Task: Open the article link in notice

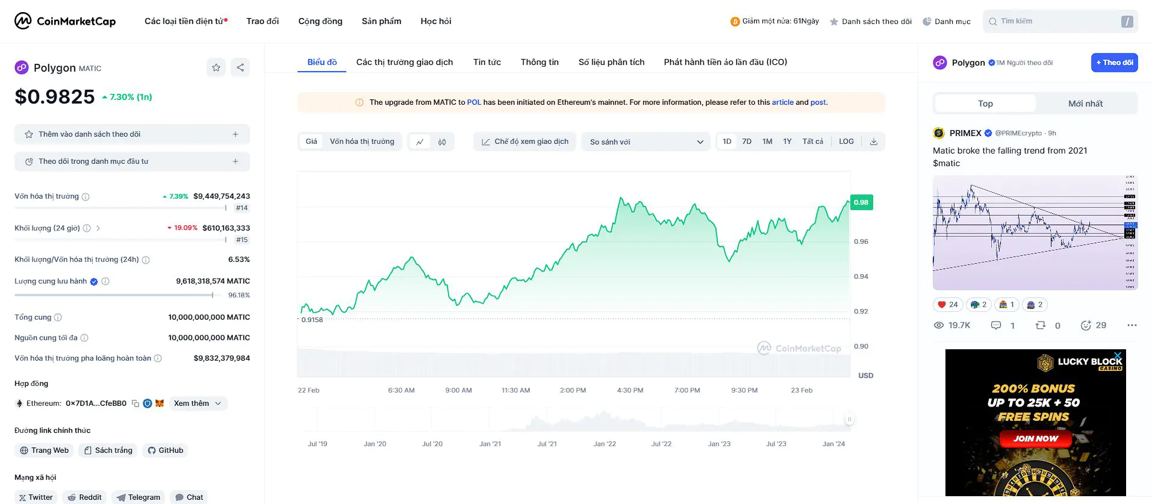Action: pyautogui.click(x=783, y=102)
